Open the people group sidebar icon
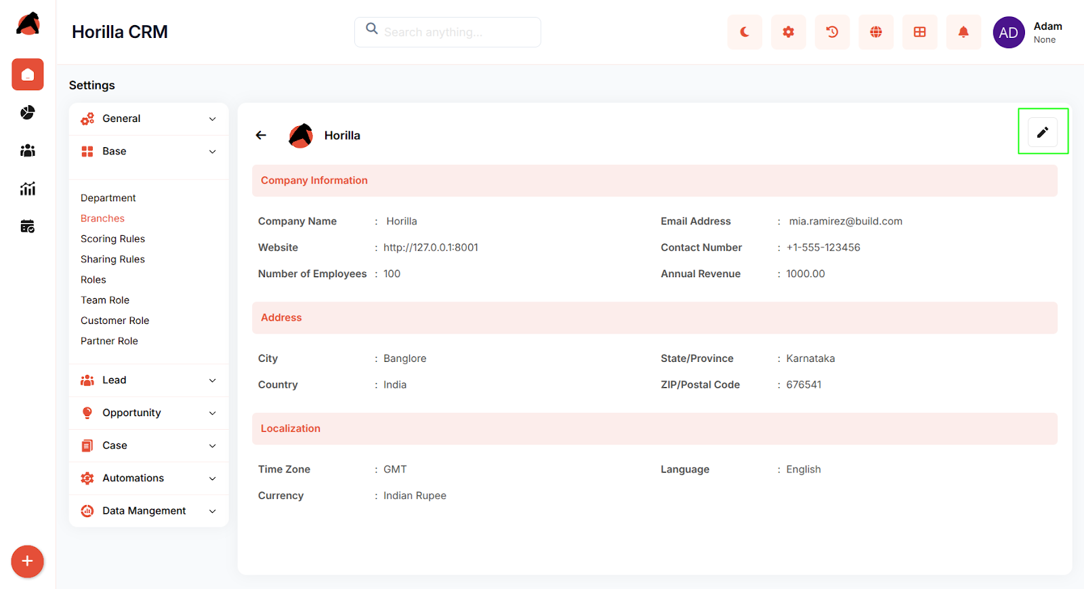The image size is (1084, 589). (x=28, y=150)
